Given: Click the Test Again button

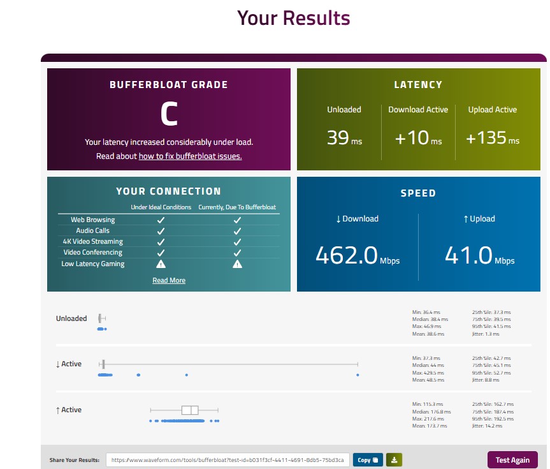Looking at the screenshot, I should click(512, 460).
